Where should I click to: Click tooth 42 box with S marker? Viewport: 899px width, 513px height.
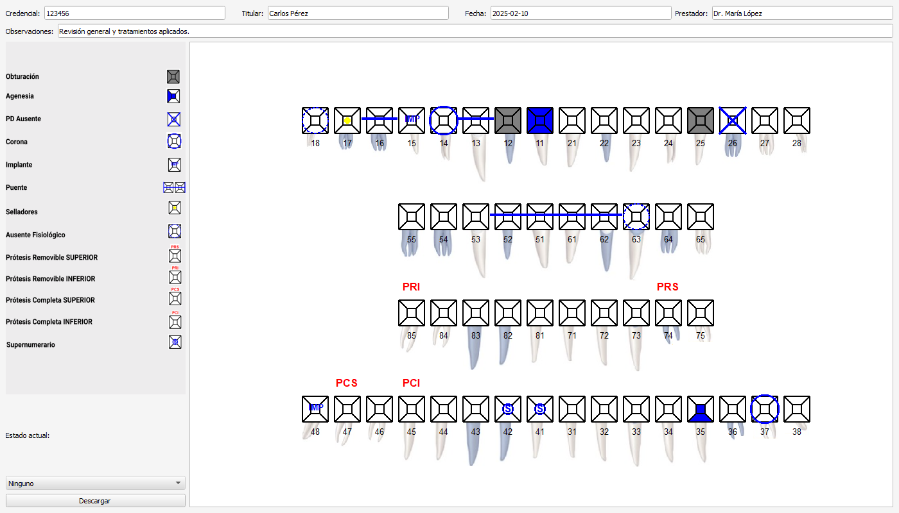click(x=508, y=409)
